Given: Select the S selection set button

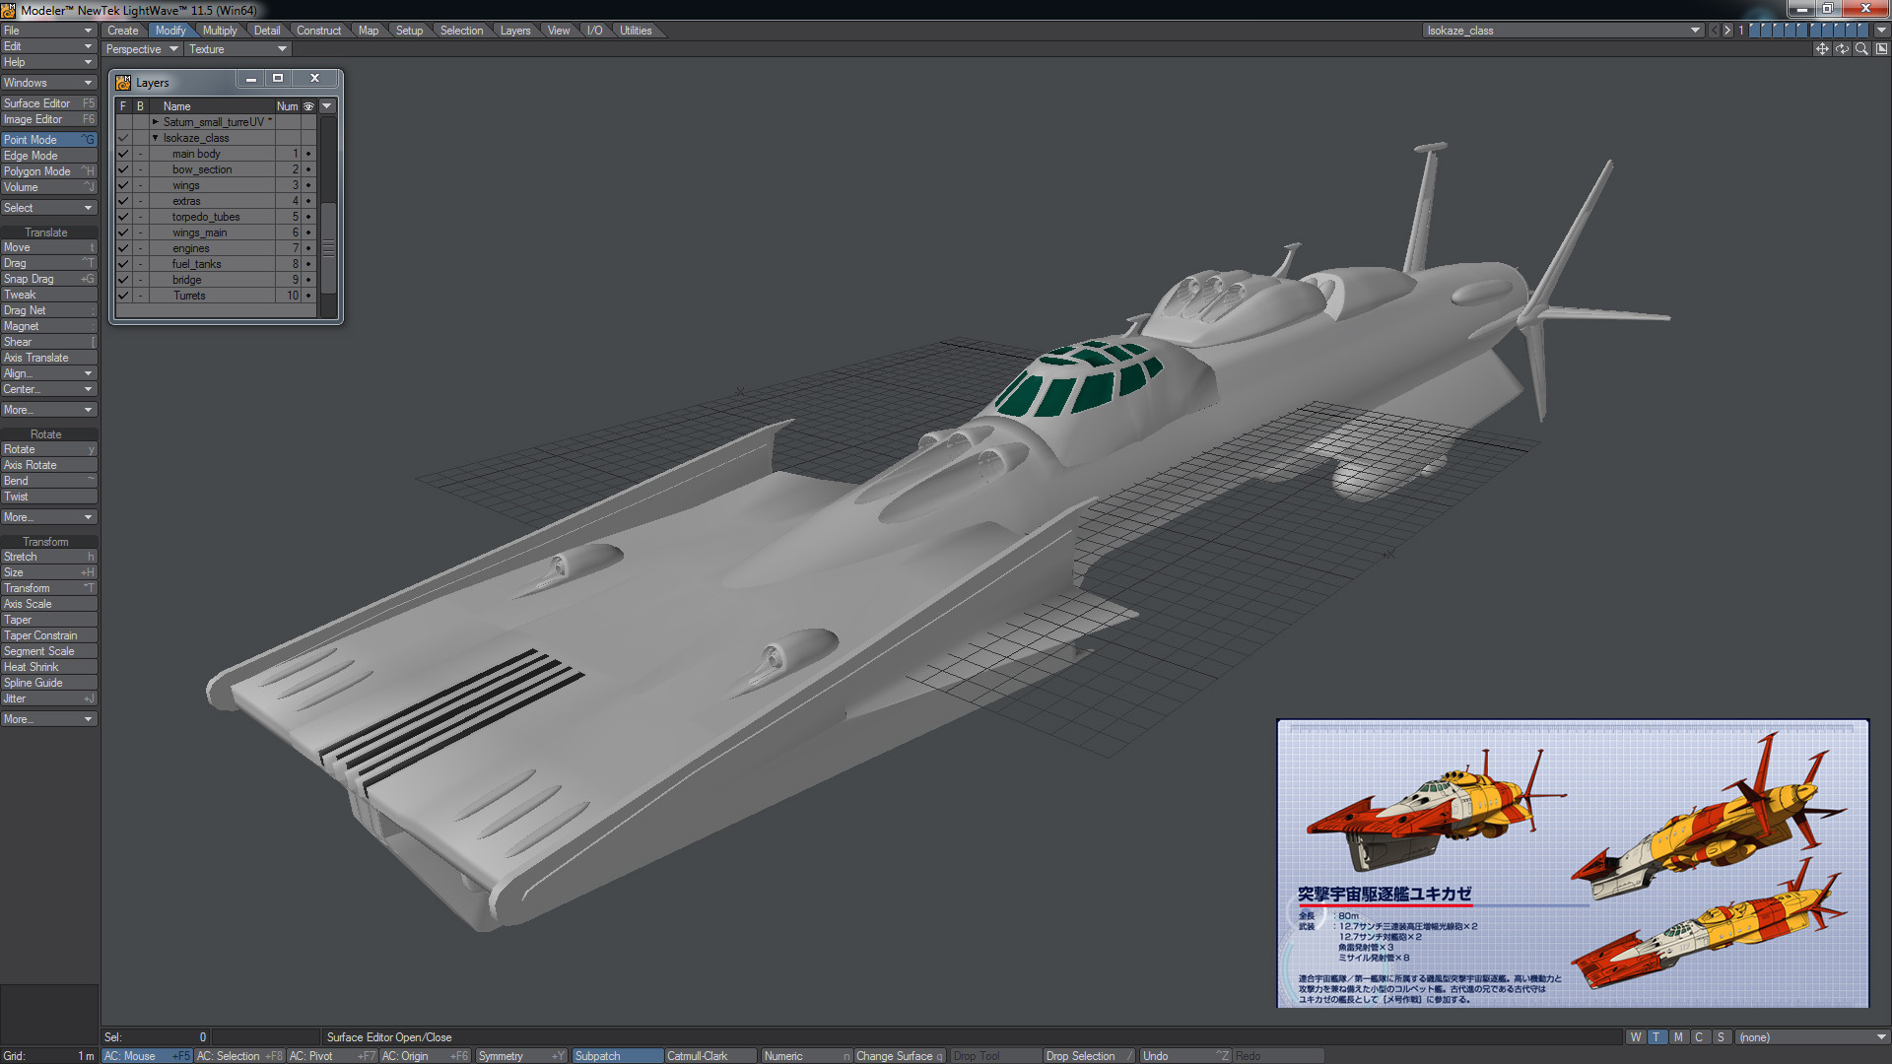Looking at the screenshot, I should [x=1721, y=1037].
